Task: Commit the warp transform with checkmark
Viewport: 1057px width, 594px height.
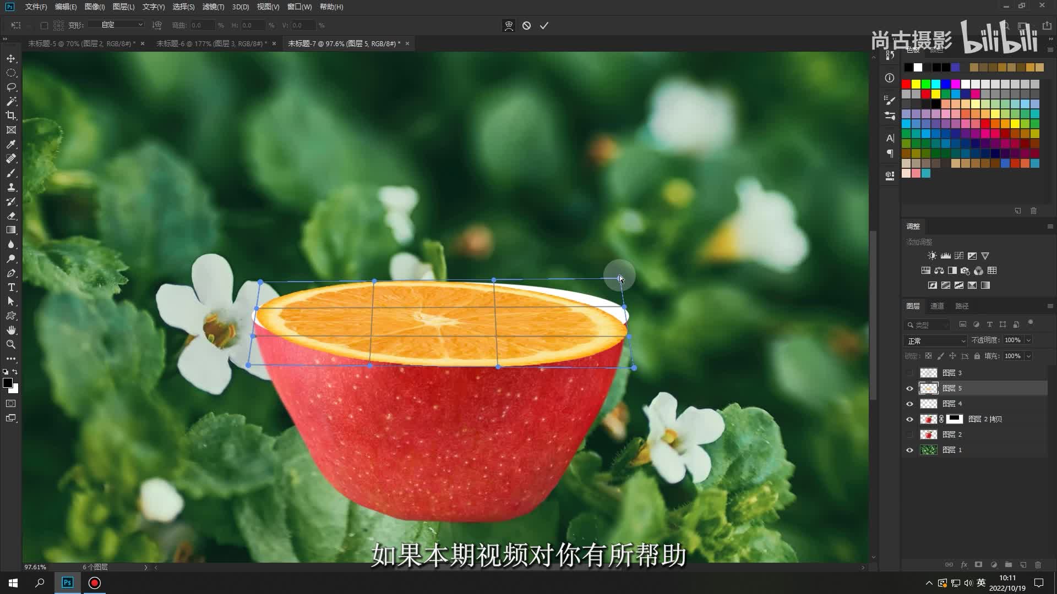Action: click(x=544, y=26)
